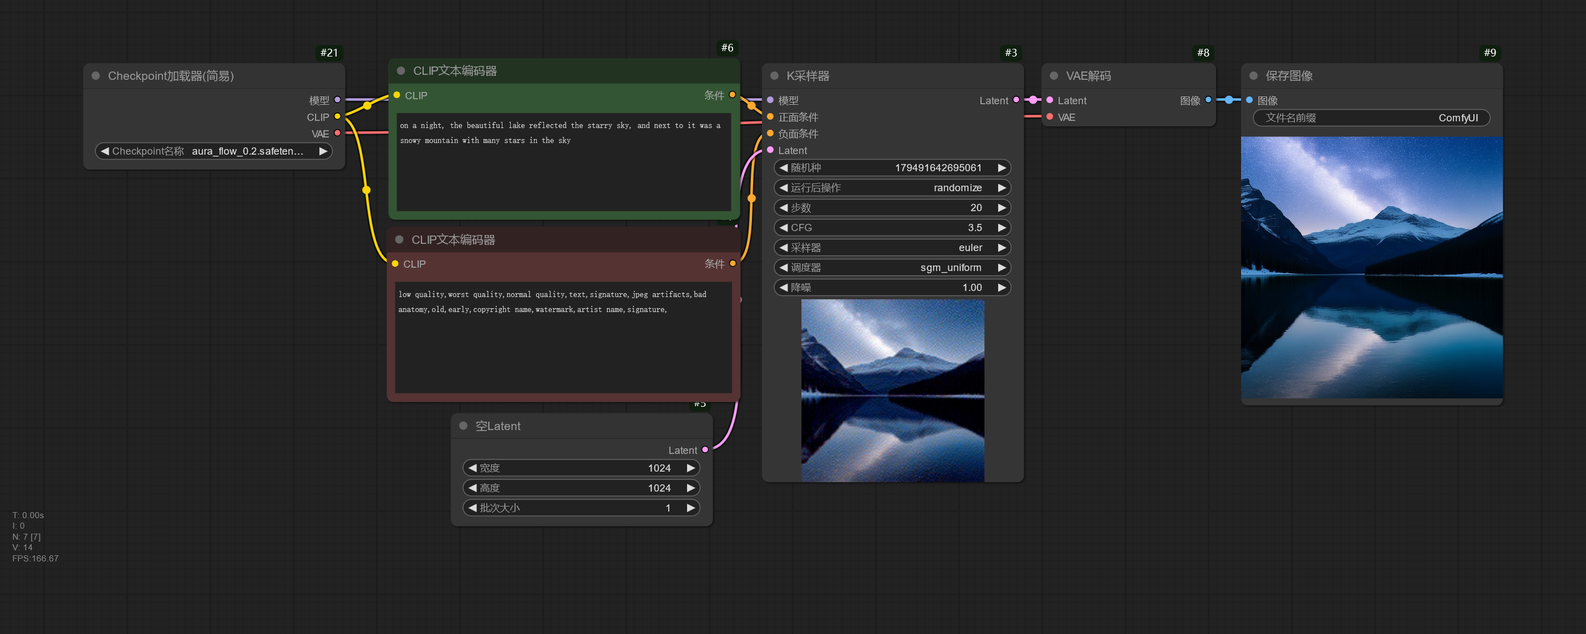1586x634 pixels.
Task: Click the 图像 input port on 保存图像 node
Action: 1249,100
